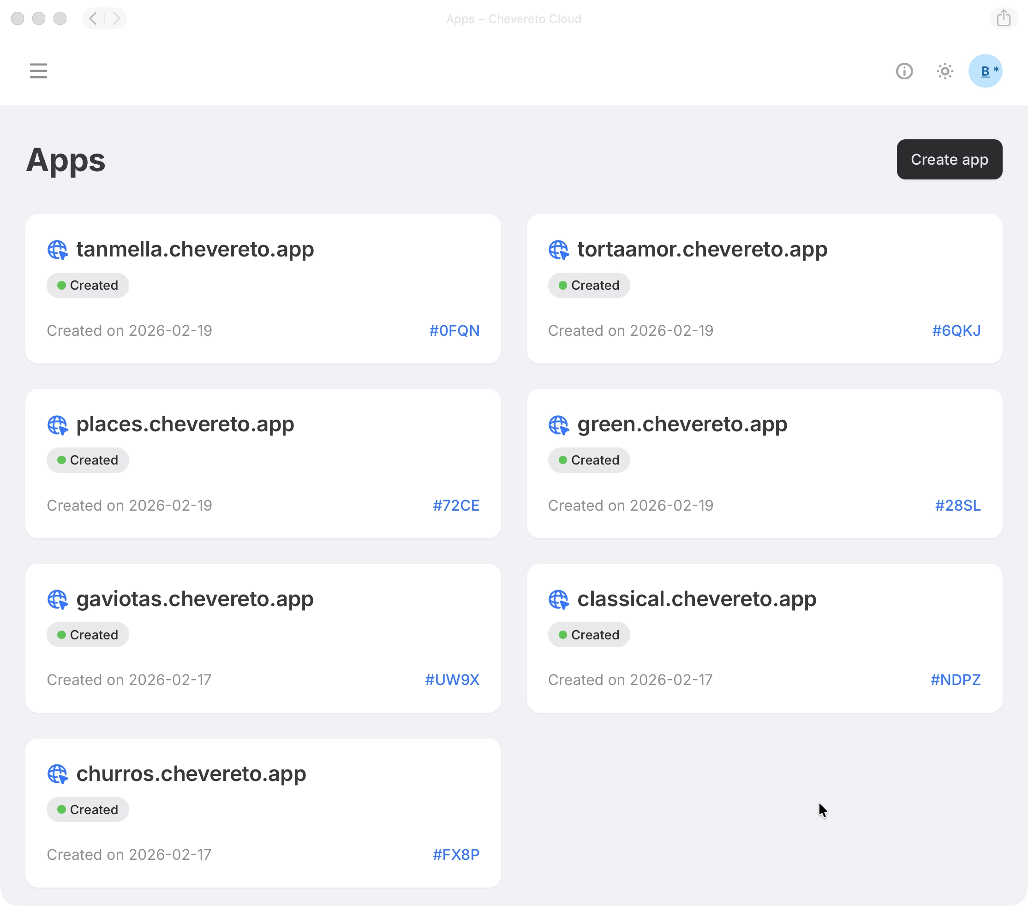Follow the #0FQN app ID link

(454, 330)
